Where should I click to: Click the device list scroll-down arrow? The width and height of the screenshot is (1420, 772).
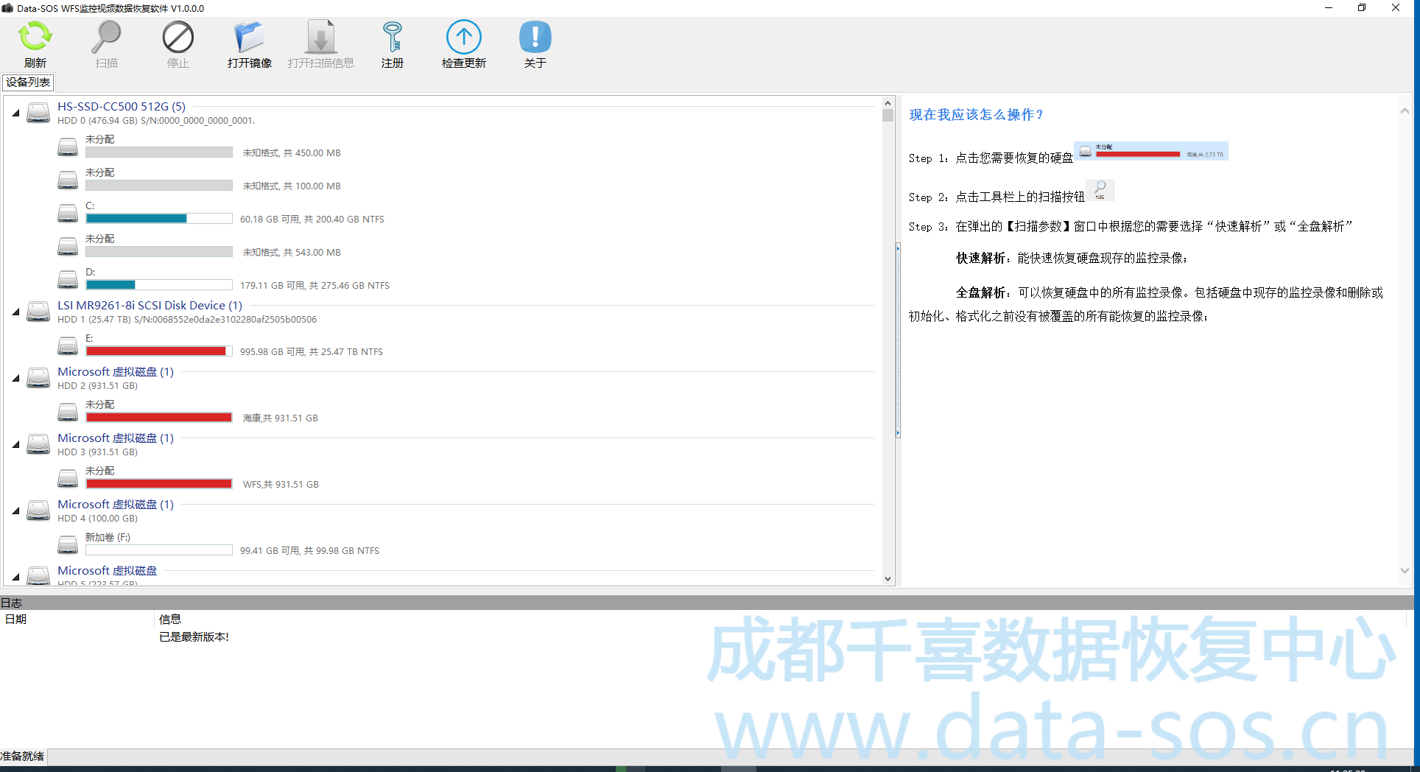click(x=888, y=579)
